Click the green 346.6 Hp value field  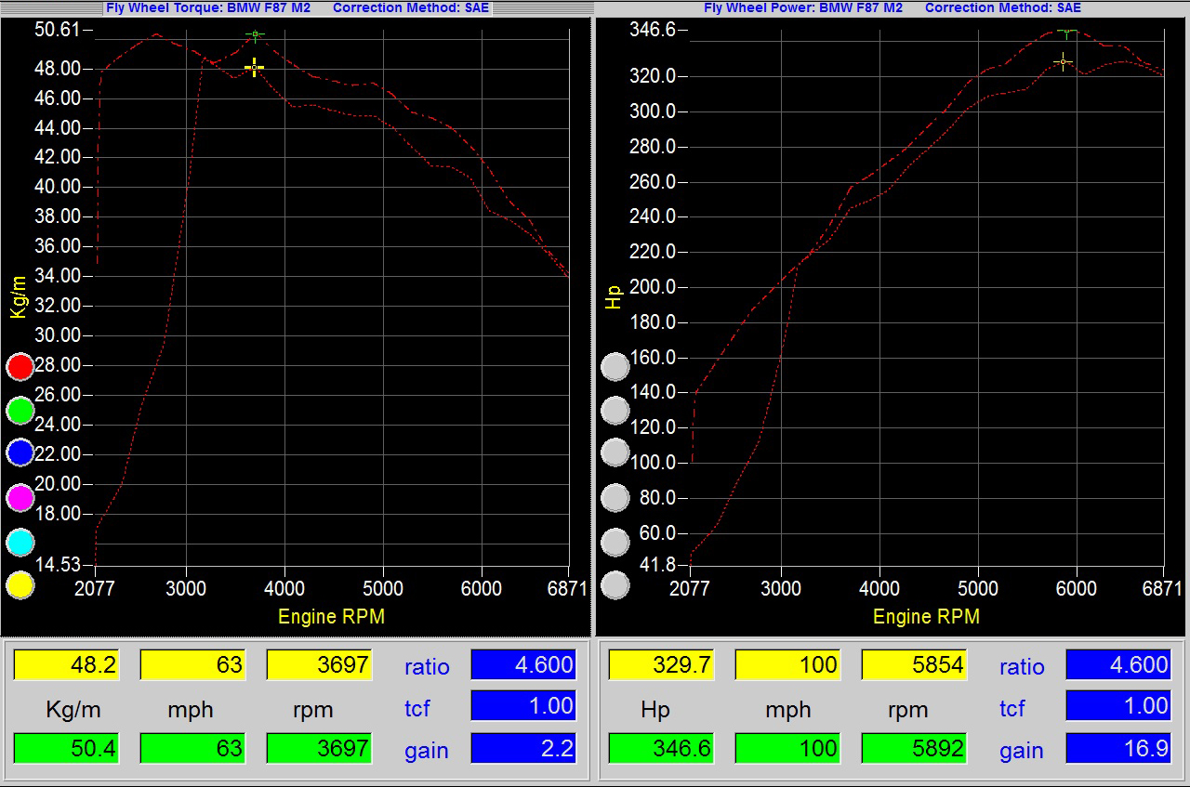point(661,748)
